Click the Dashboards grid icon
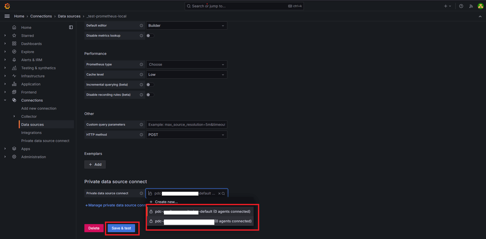This screenshot has height=239, width=486. pyautogui.click(x=14, y=43)
